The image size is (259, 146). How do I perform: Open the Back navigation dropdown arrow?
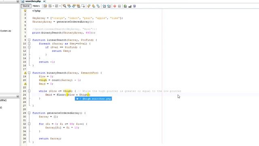pos(53,6)
